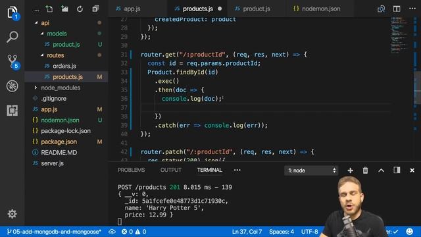The height and width of the screenshot is (237, 421).
Task: Open explorer header ellipsis menu
Action: click(x=37, y=11)
